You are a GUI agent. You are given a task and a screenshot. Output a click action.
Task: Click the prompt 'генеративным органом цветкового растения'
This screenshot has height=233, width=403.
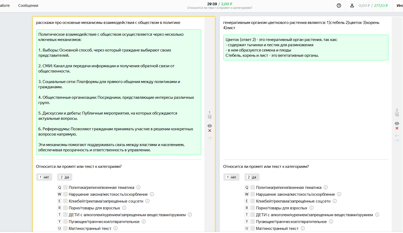[x=301, y=25]
